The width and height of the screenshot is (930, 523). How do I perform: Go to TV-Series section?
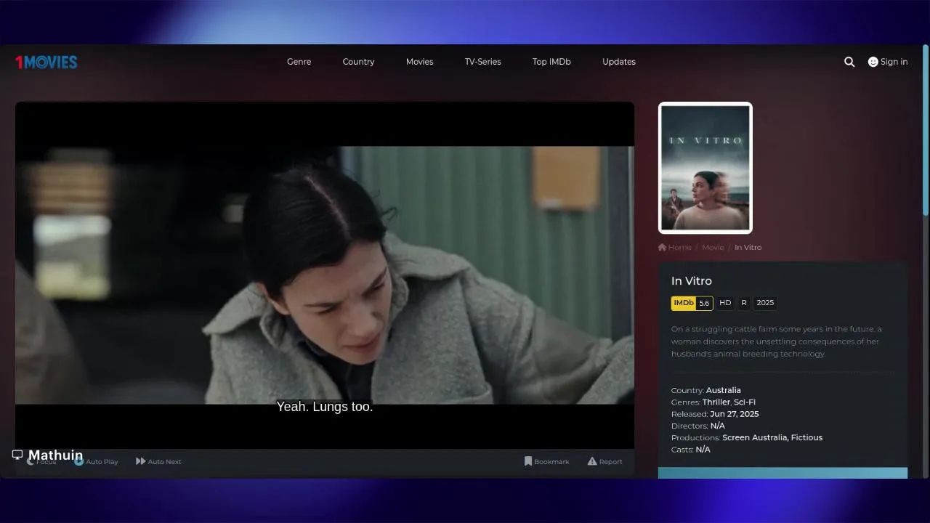[x=483, y=62]
